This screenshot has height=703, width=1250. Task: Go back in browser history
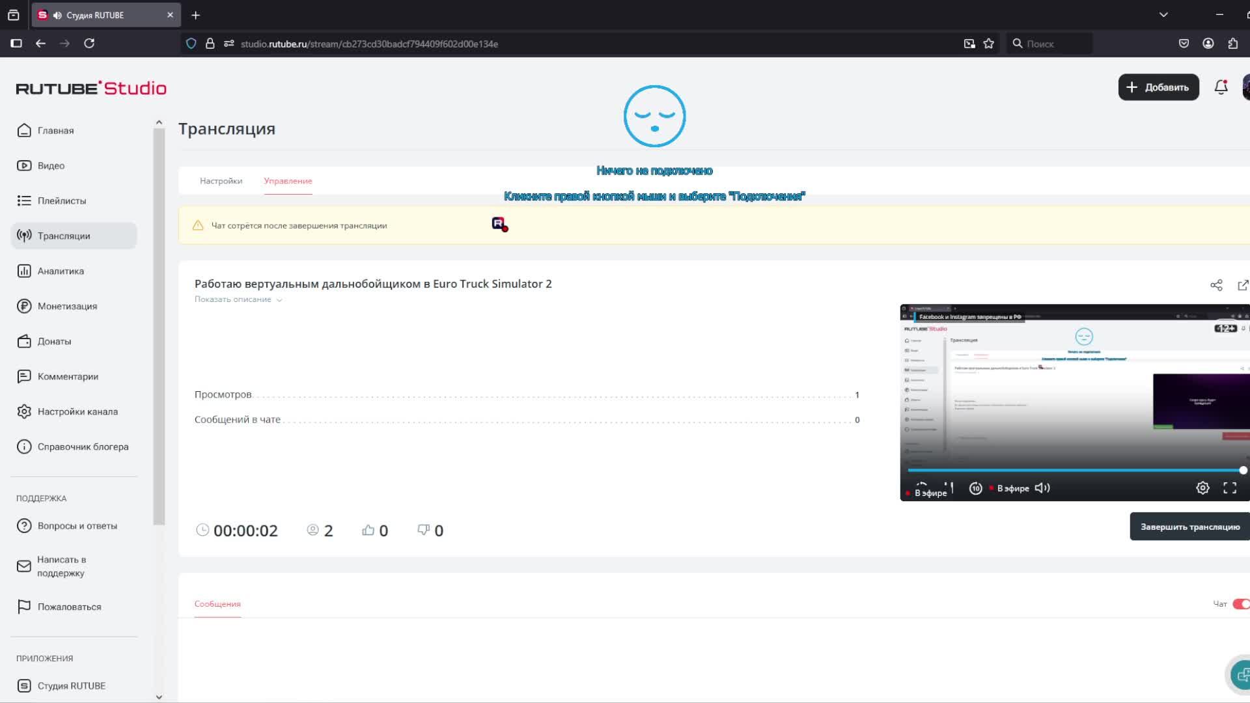click(x=40, y=44)
